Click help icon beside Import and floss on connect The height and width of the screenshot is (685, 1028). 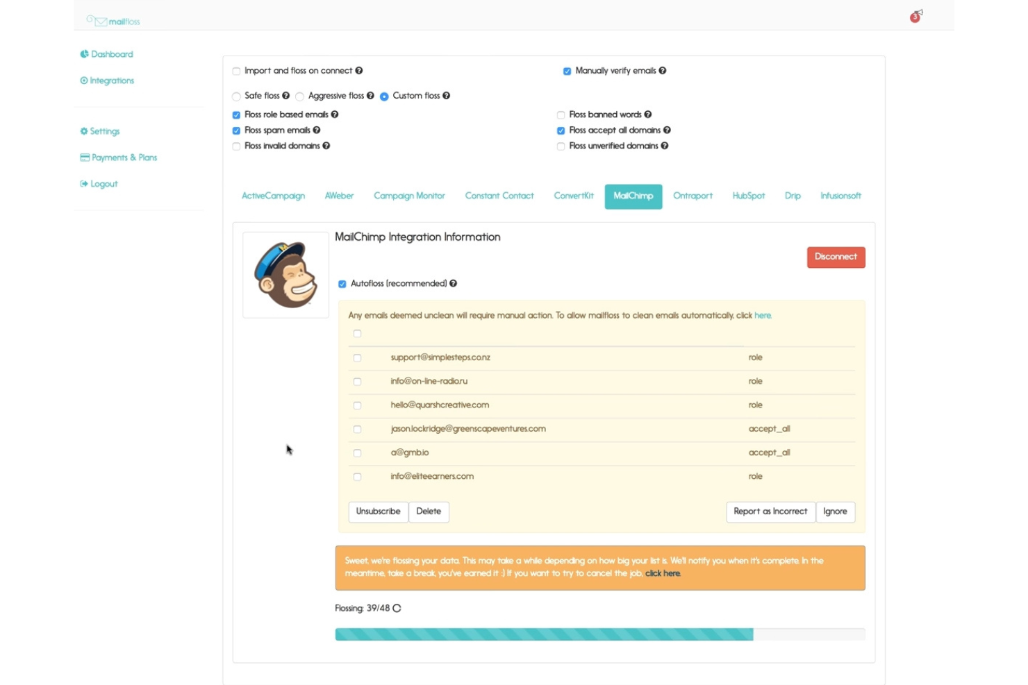tap(359, 71)
